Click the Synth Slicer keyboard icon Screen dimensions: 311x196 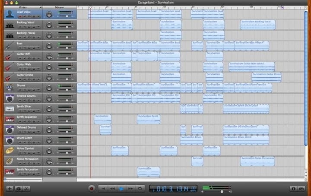[x=10, y=109]
